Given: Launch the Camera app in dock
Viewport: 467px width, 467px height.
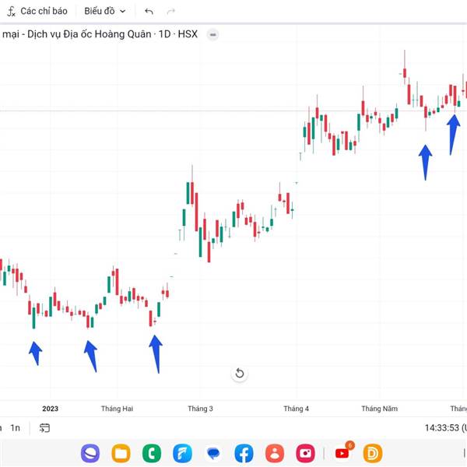Looking at the screenshot, I should click(305, 453).
